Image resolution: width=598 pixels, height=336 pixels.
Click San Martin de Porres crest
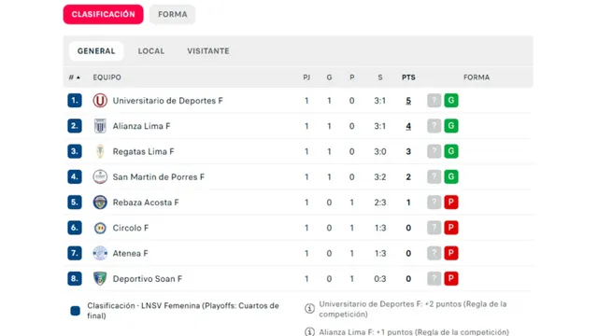[100, 176]
